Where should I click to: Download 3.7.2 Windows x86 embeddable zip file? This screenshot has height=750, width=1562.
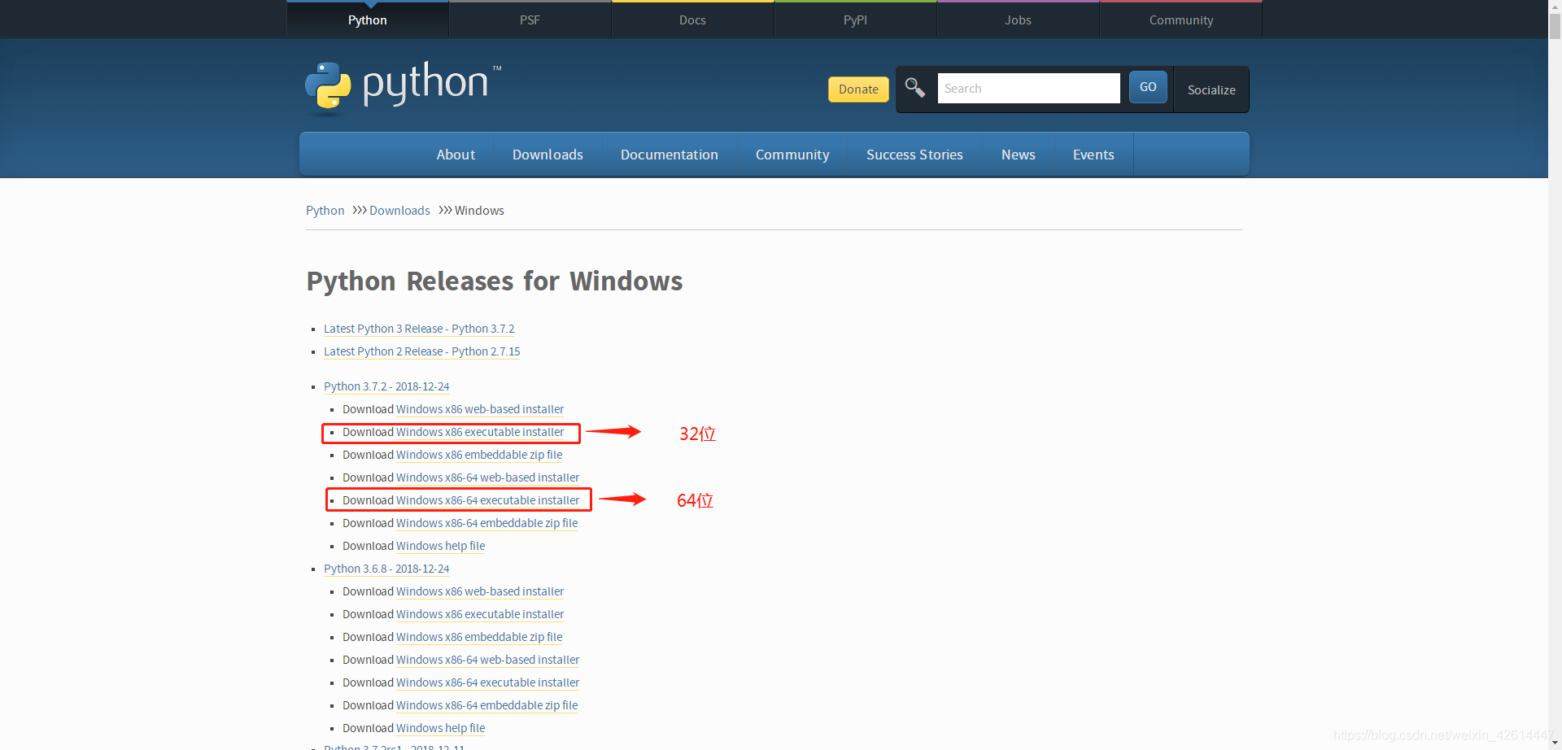tap(479, 455)
